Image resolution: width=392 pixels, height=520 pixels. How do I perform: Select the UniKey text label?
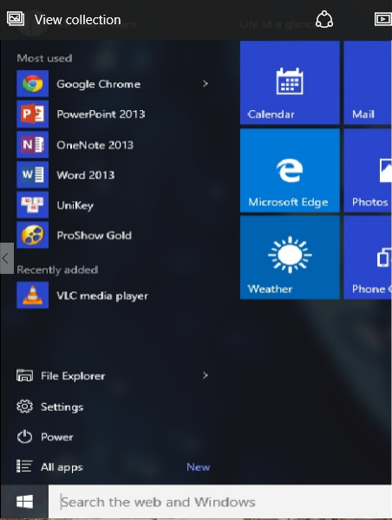click(75, 205)
